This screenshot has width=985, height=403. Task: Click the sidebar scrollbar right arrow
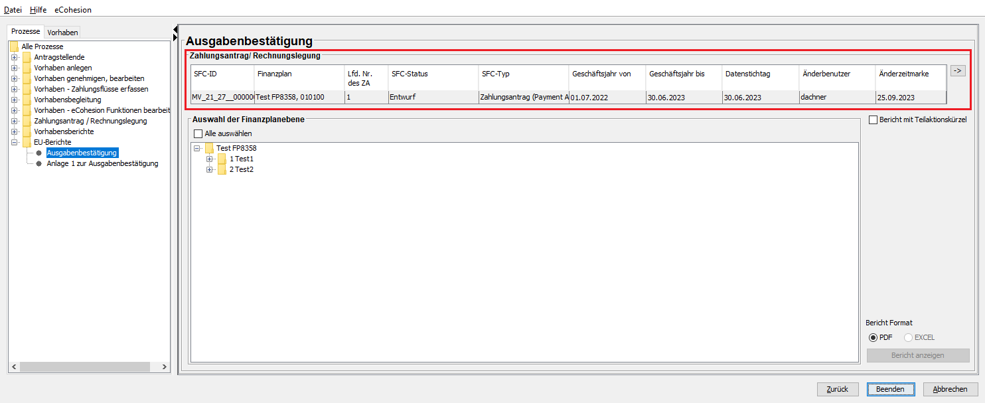click(165, 366)
